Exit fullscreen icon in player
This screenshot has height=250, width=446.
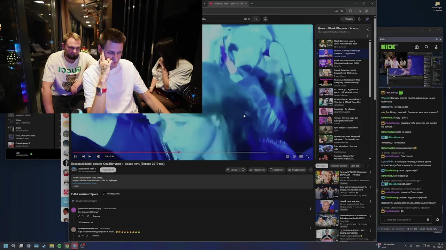308,157
